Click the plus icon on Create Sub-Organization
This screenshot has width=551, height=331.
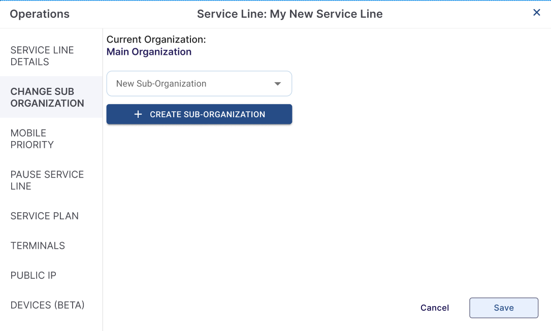[x=138, y=114]
